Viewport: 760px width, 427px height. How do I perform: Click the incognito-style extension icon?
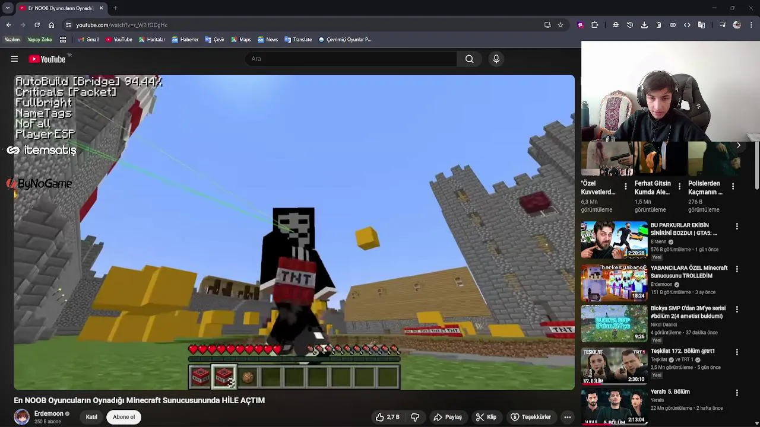coord(616,25)
